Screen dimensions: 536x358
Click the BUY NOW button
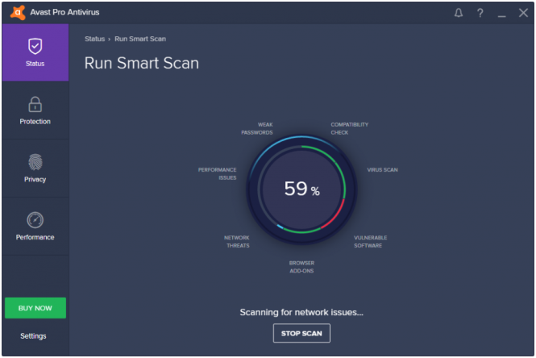point(35,308)
